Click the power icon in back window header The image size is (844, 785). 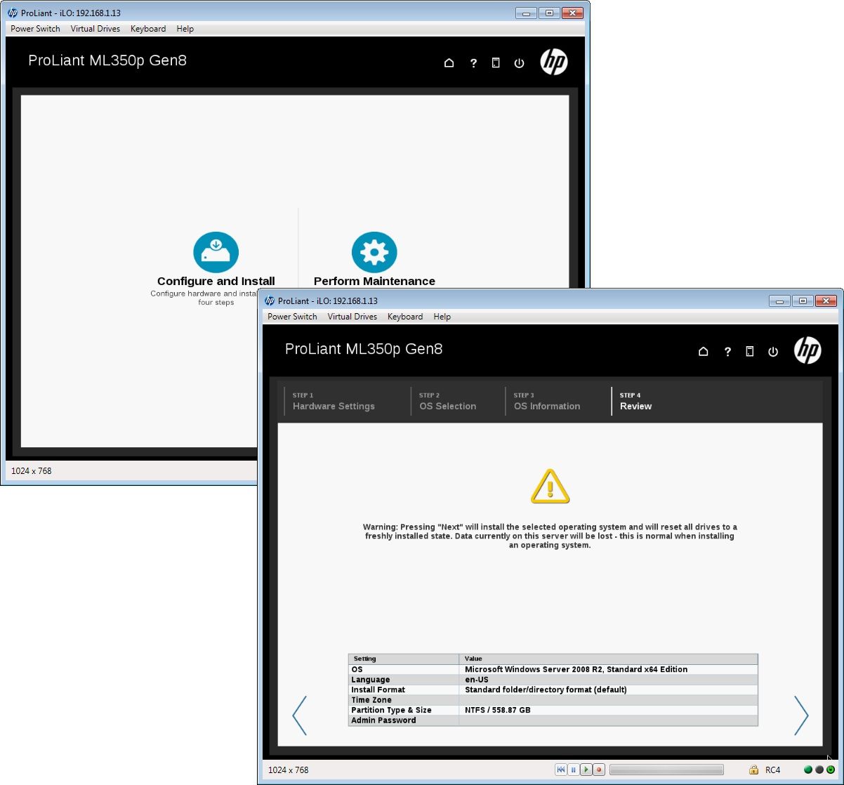519,63
